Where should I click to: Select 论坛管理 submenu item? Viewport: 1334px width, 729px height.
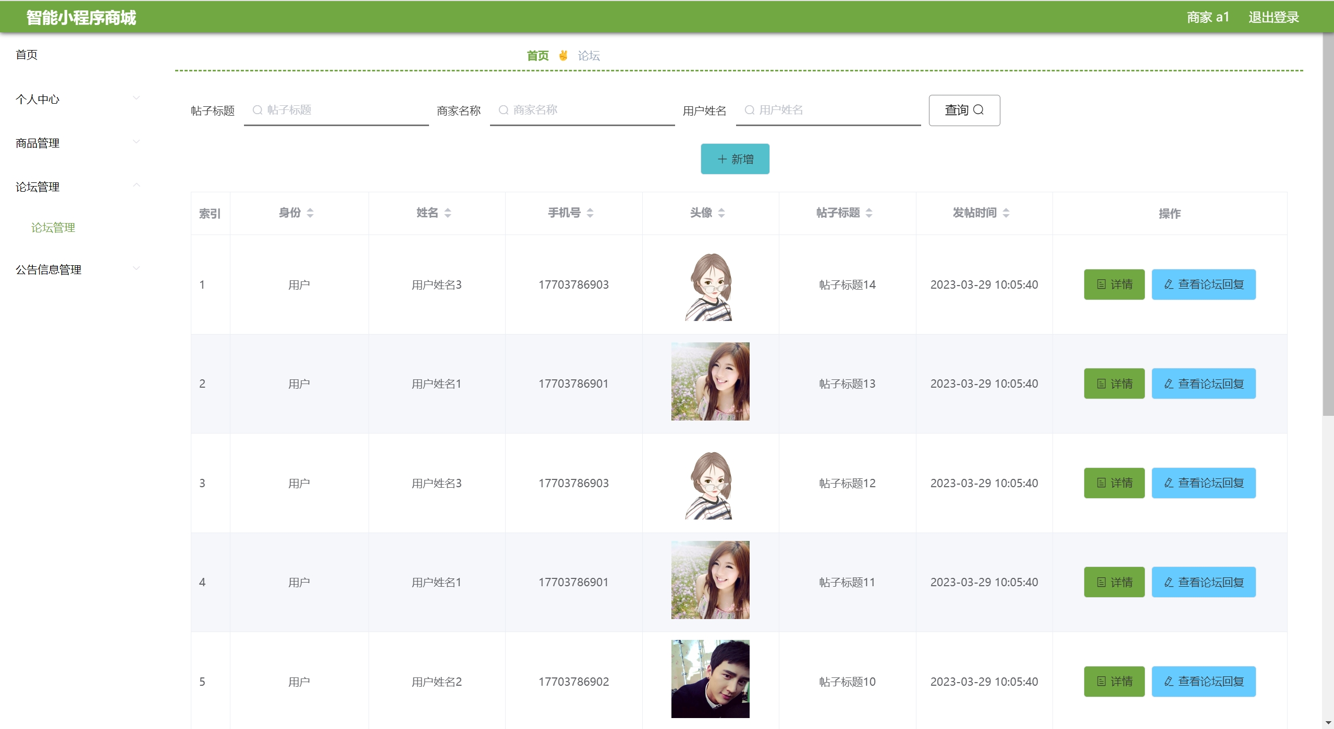pyautogui.click(x=53, y=228)
